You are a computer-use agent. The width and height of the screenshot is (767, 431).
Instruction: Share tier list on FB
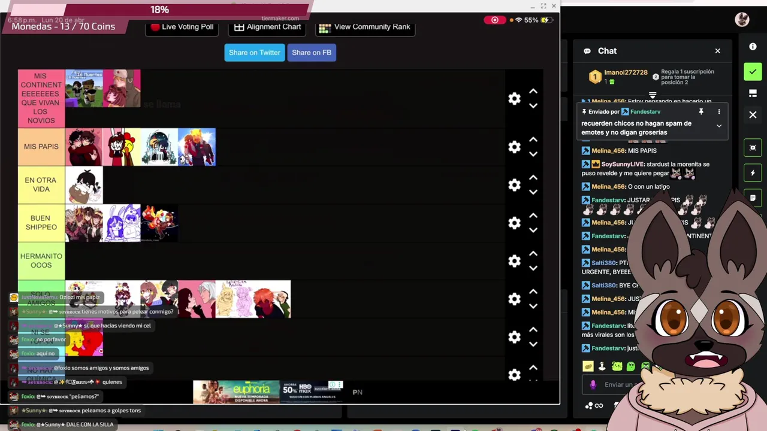pos(312,53)
